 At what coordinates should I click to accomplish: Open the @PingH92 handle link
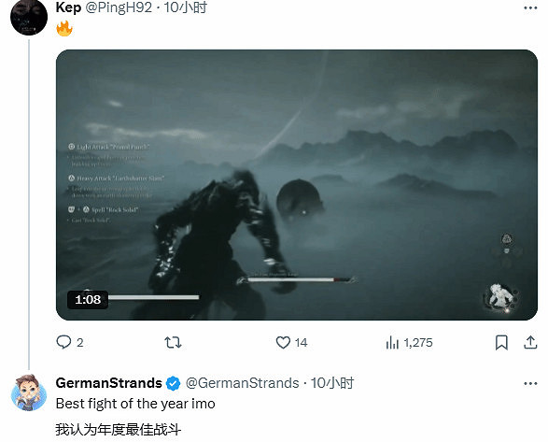(119, 7)
